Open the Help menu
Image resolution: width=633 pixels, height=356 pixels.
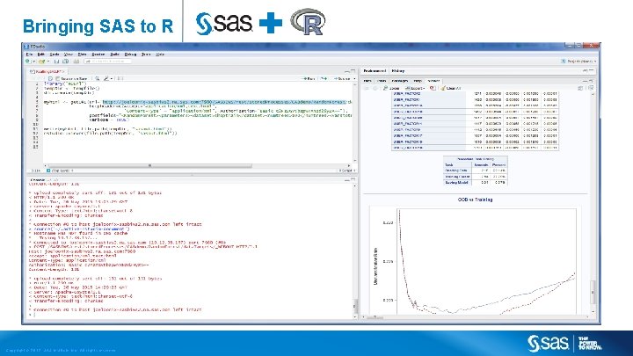(x=160, y=54)
